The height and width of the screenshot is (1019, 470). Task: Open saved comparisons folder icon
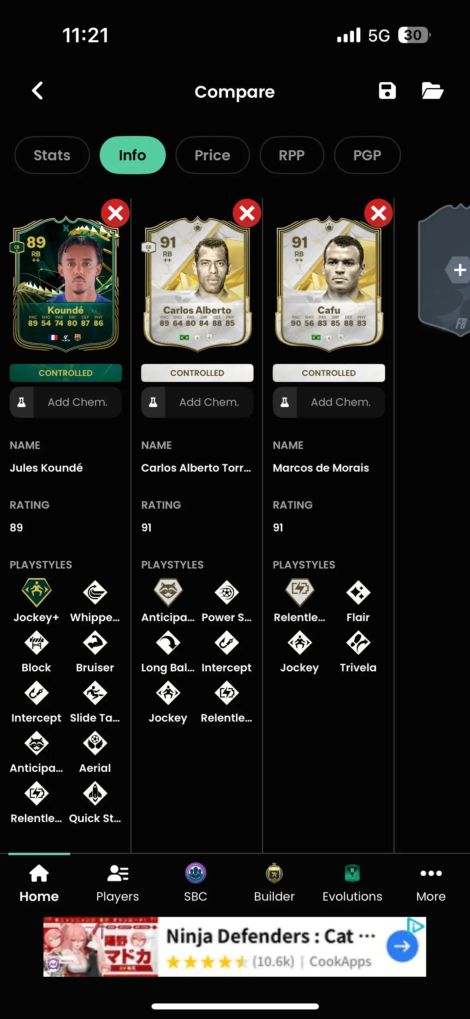[x=433, y=91]
